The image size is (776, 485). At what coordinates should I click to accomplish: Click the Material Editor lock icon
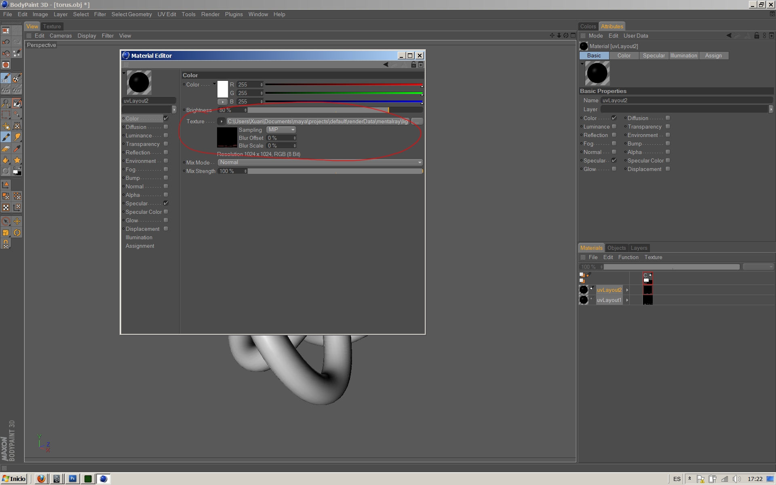[x=413, y=65]
